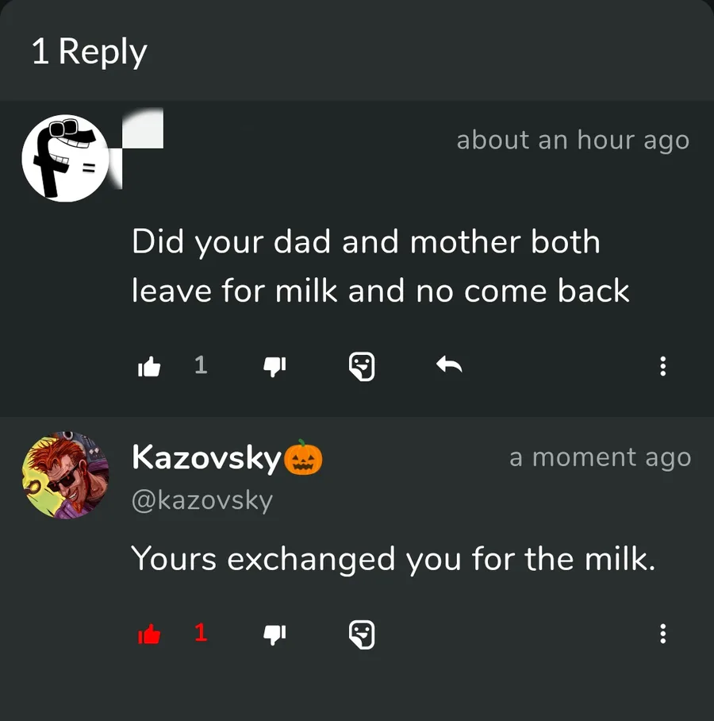Tap the 'a moment ago' timestamp
Screen dimensions: 714x721
(x=600, y=457)
